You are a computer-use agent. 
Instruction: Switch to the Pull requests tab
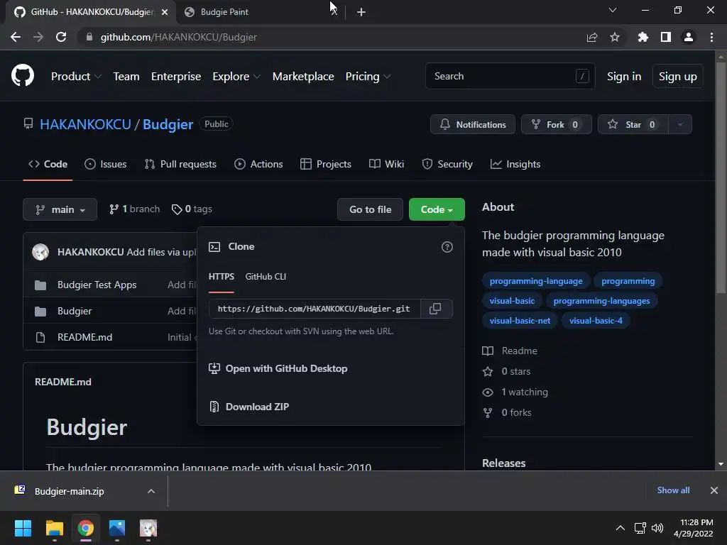click(180, 164)
